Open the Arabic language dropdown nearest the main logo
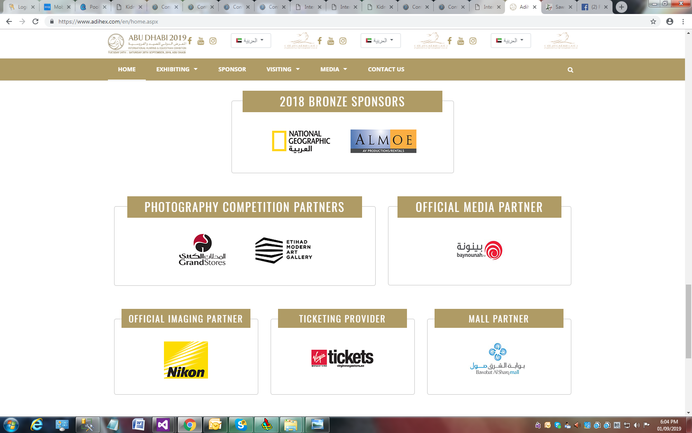 (250, 40)
